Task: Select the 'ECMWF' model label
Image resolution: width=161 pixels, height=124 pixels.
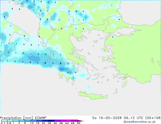Action: coord(41,118)
